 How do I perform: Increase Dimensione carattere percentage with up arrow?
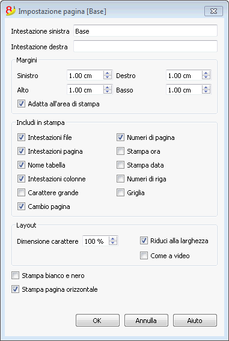click(x=112, y=239)
